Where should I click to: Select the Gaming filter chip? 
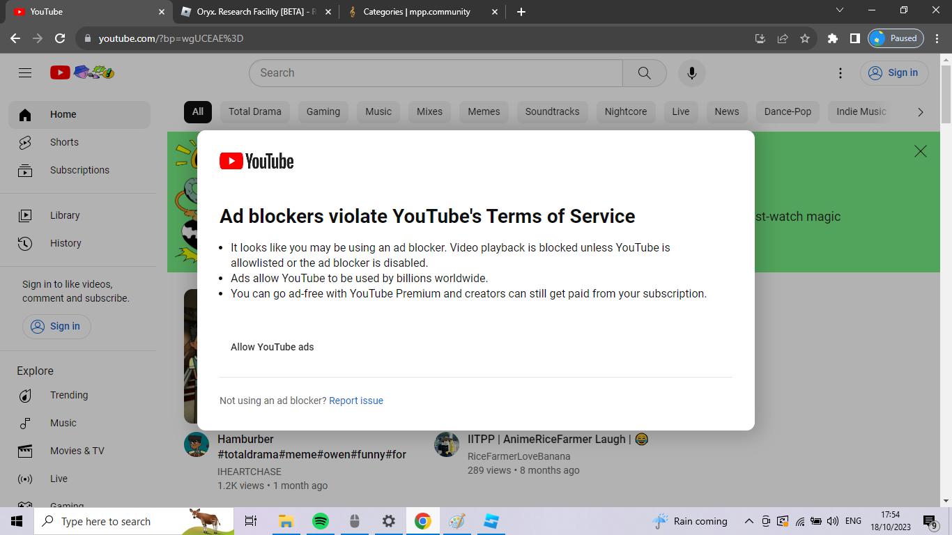(323, 111)
